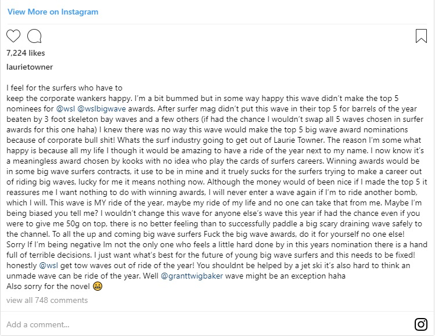Expand 'view all 748 comments'
This screenshot has height=336, width=435.
47,300
